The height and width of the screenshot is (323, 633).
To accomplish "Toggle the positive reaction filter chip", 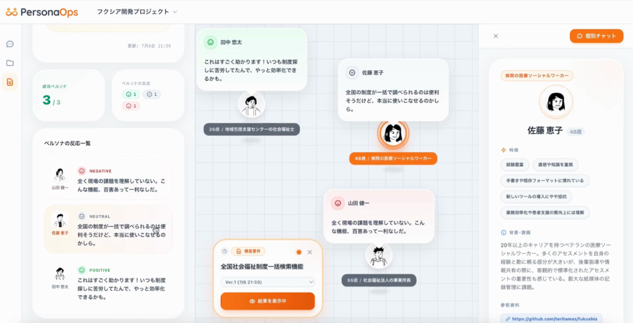I will point(131,94).
